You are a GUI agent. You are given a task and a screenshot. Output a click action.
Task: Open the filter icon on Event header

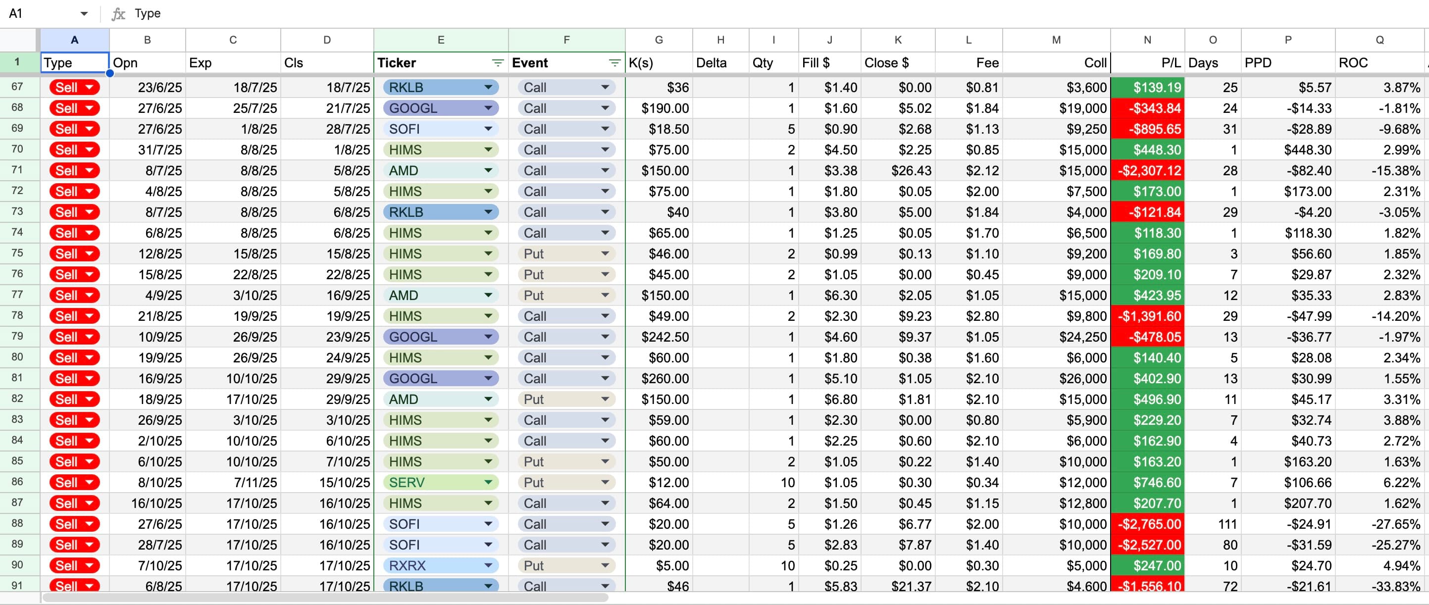(x=614, y=63)
